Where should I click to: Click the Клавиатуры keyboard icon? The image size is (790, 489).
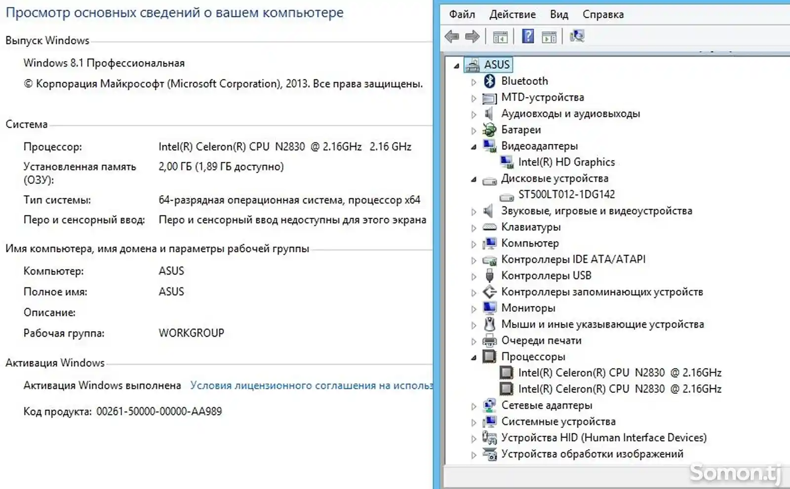tap(489, 227)
